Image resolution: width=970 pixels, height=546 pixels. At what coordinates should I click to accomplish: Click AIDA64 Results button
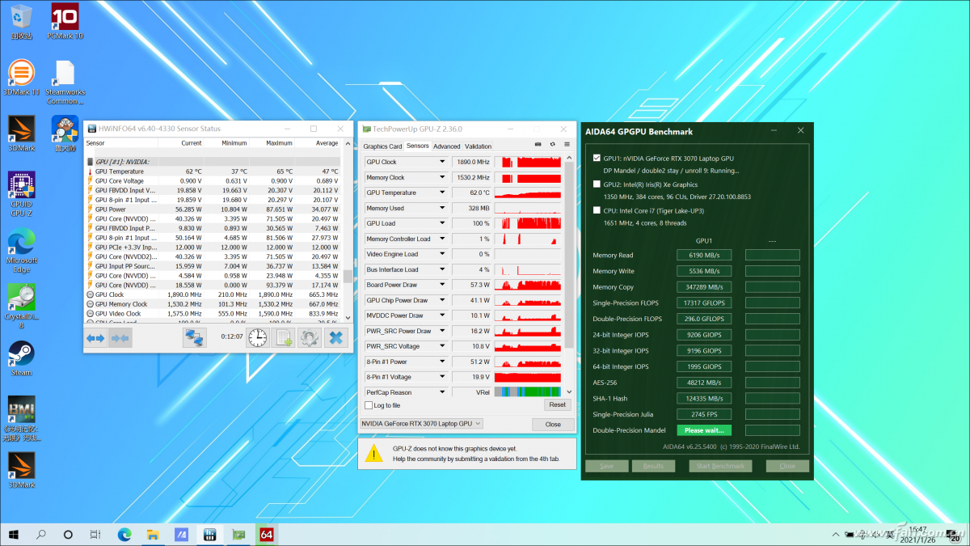[x=653, y=466]
